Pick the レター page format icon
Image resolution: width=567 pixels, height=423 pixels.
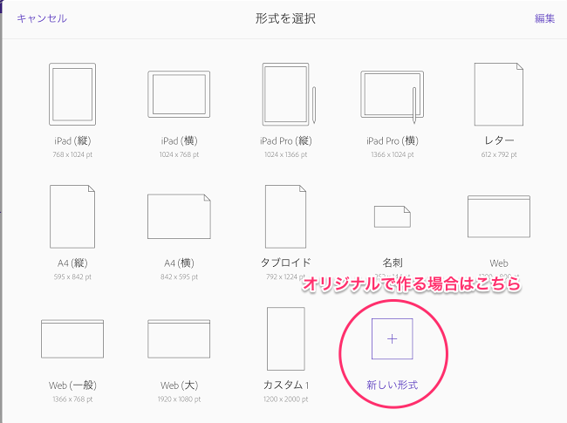tap(499, 94)
